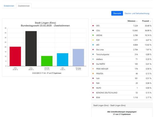The image size is (159, 117).
Task: Select the FREIE WÄHLER table row
Action: point(122,69)
